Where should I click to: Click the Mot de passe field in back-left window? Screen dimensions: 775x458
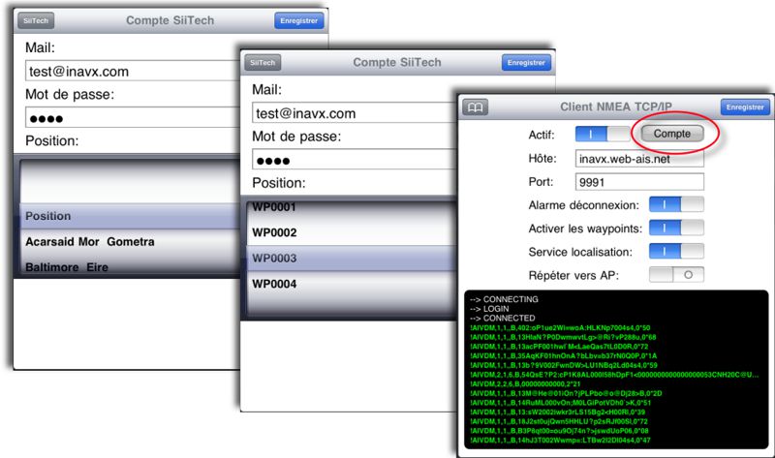tap(133, 118)
